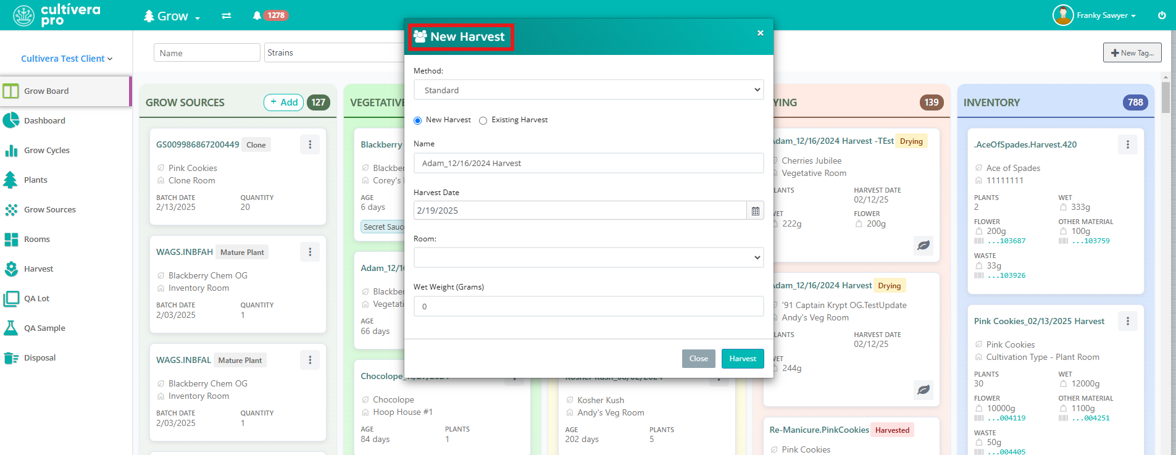Click the power logout icon
Viewport: 1176px width, 455px height.
[1162, 15]
